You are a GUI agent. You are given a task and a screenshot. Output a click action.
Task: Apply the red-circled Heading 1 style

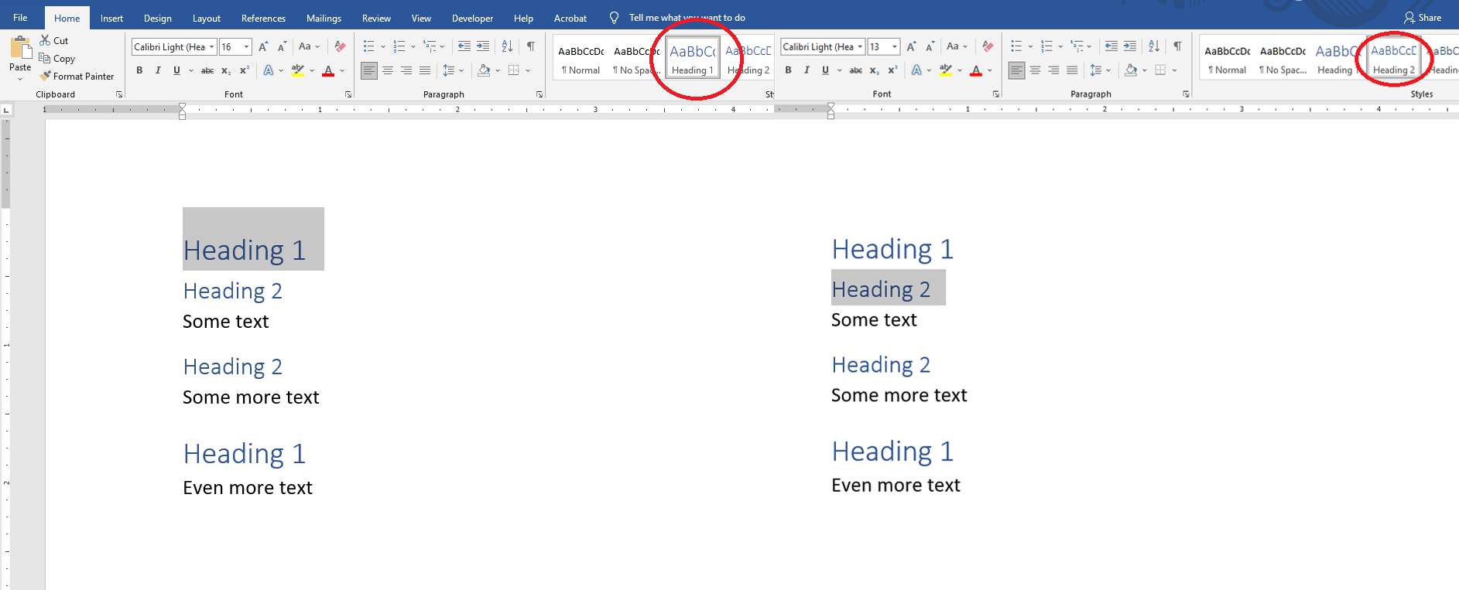[x=693, y=59]
